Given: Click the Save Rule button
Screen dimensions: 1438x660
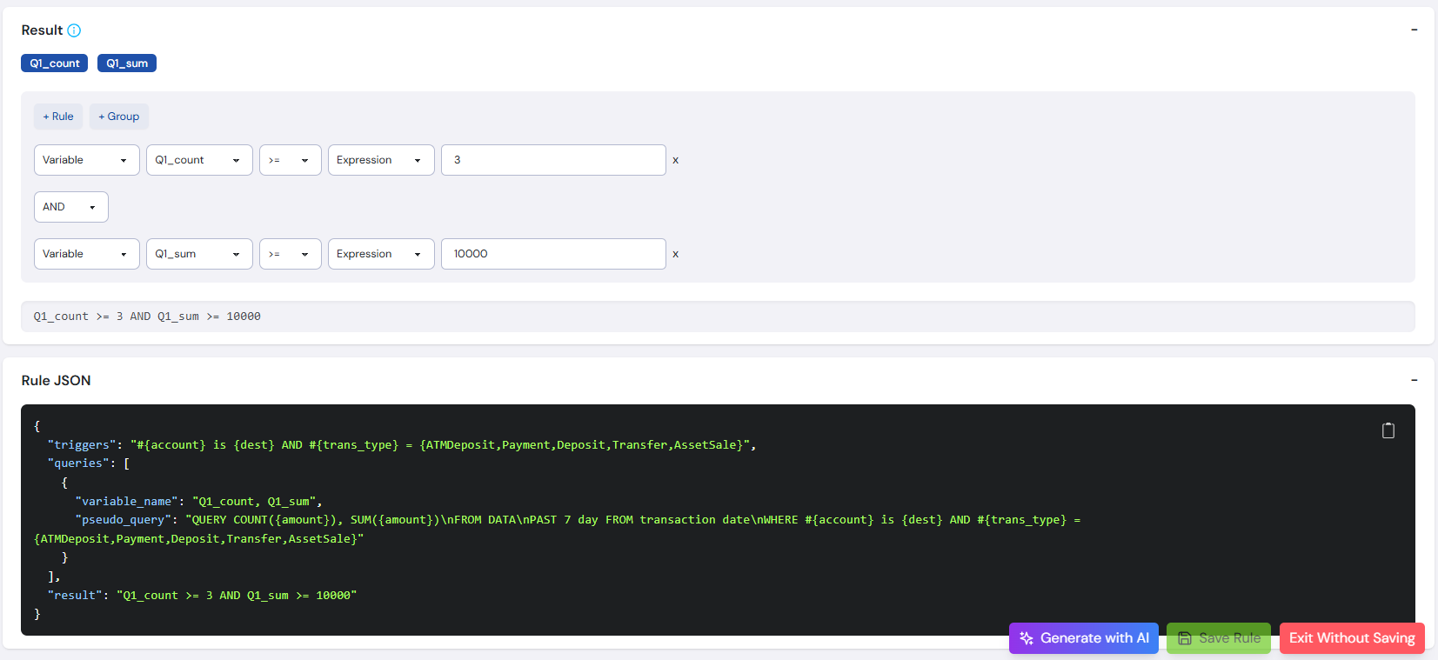Looking at the screenshot, I should [x=1219, y=638].
